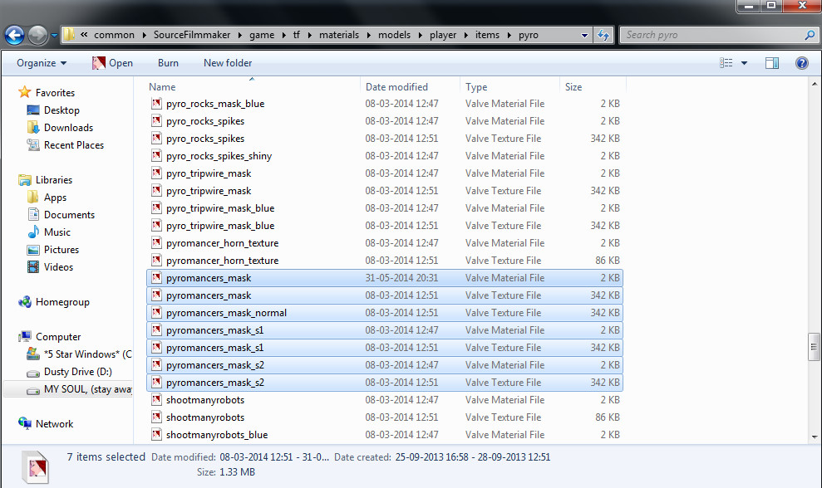Select the pyro_tripwire_mask 342 KB texture file
Viewport: 822px width, 488px height.
(x=385, y=191)
